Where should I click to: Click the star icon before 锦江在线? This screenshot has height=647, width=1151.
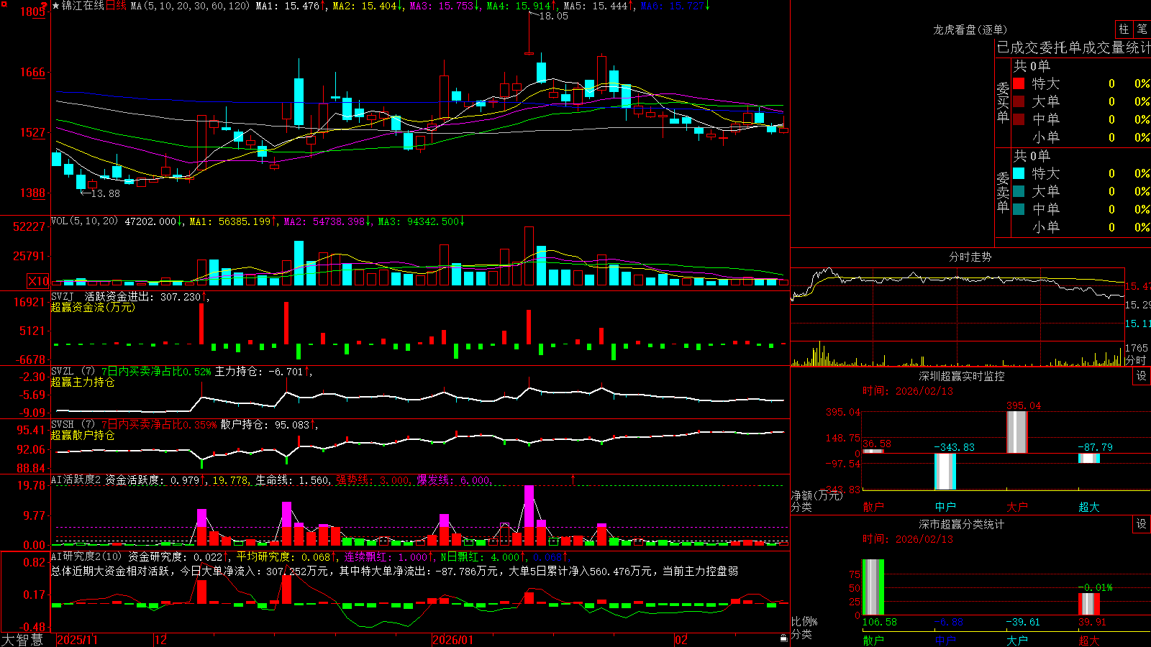[x=56, y=6]
